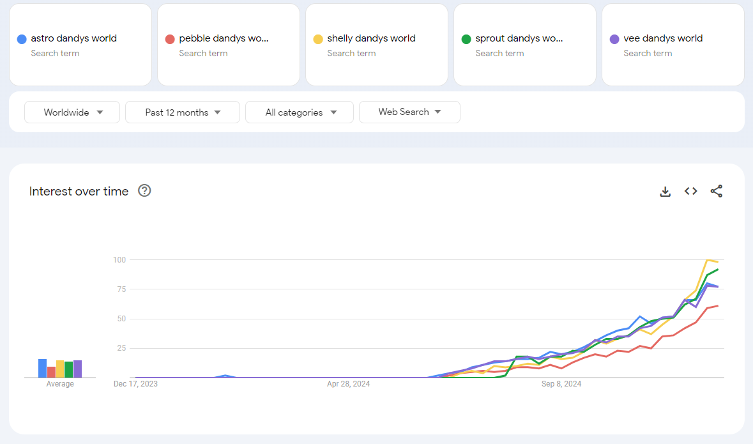Viewport: 753px width, 444px height.
Task: Click the green dot for sprout dandys world
Action: [466, 38]
